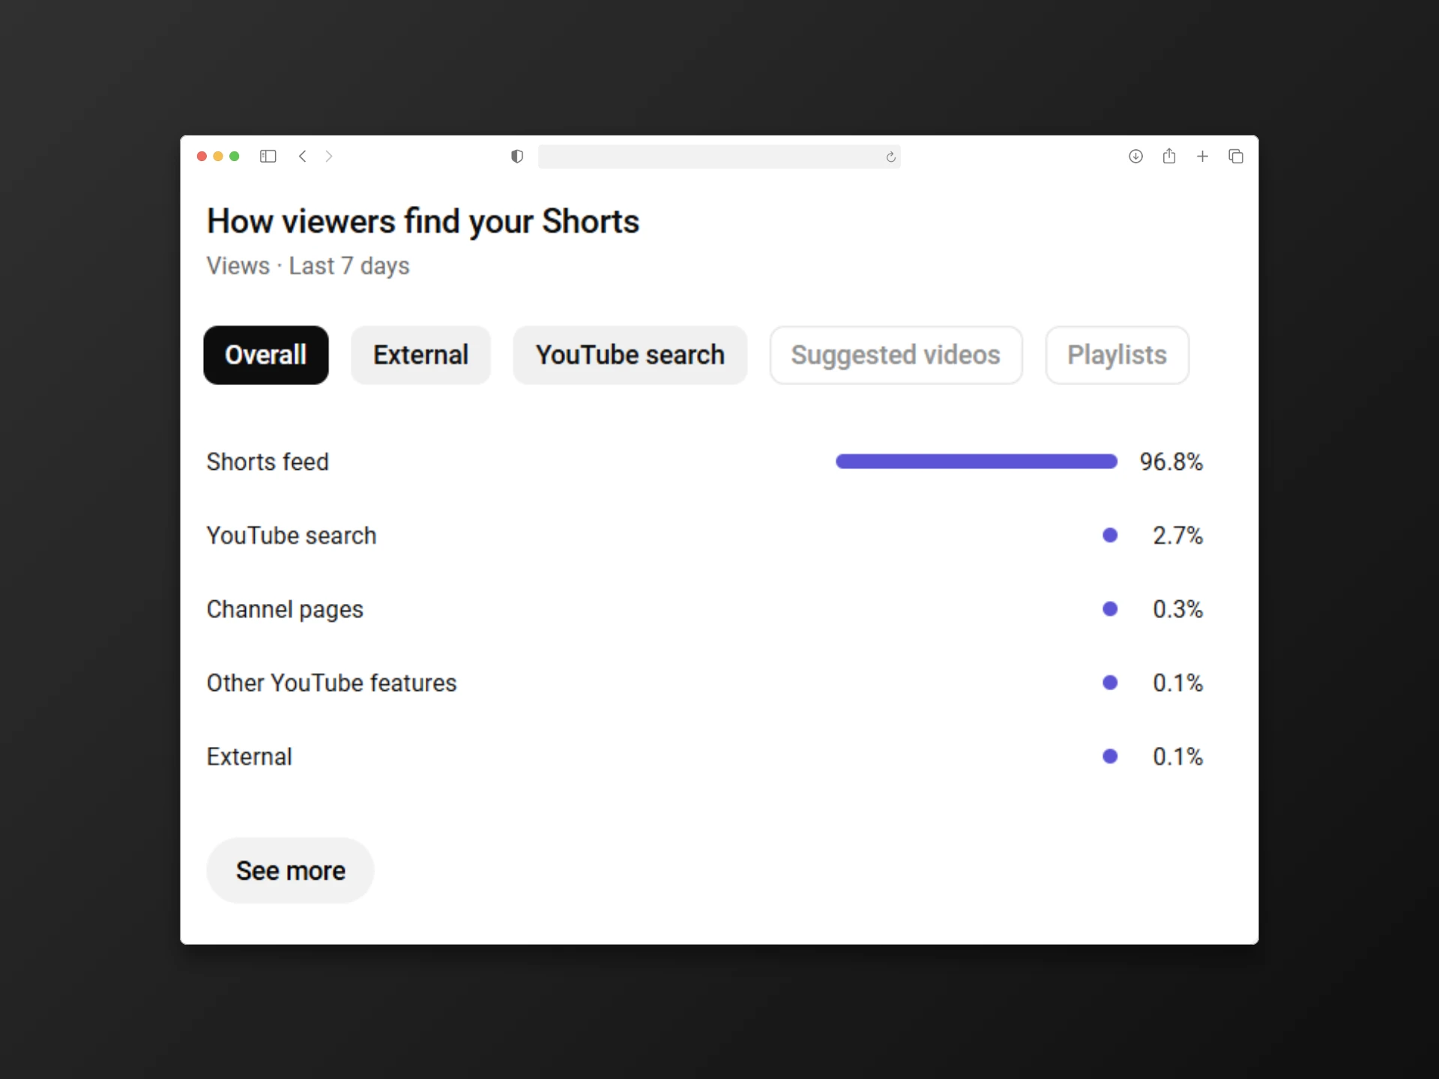Viewport: 1439px width, 1079px height.
Task: Go back using the browser back arrow
Action: point(303,157)
